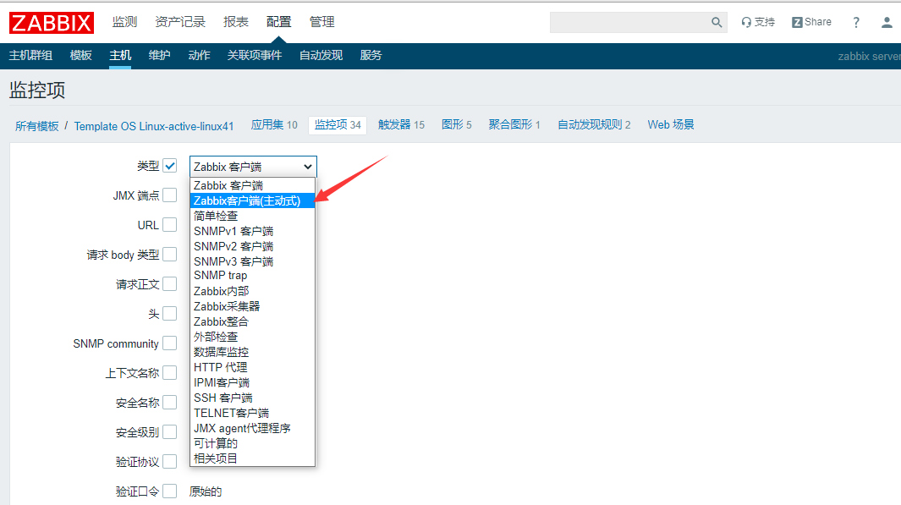Select 可计算的 option
The width and height of the screenshot is (901, 505).
click(x=252, y=443)
